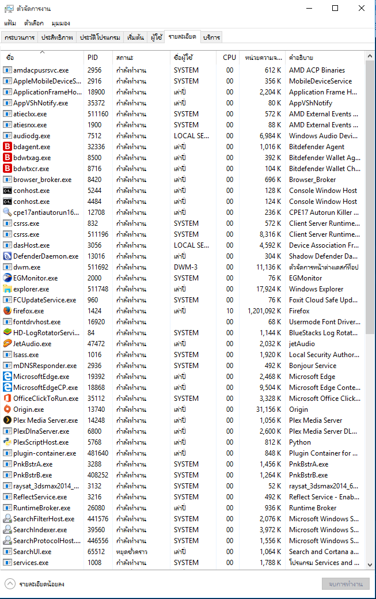Click the Windows Explorer description
The image size is (376, 599).
316,289
